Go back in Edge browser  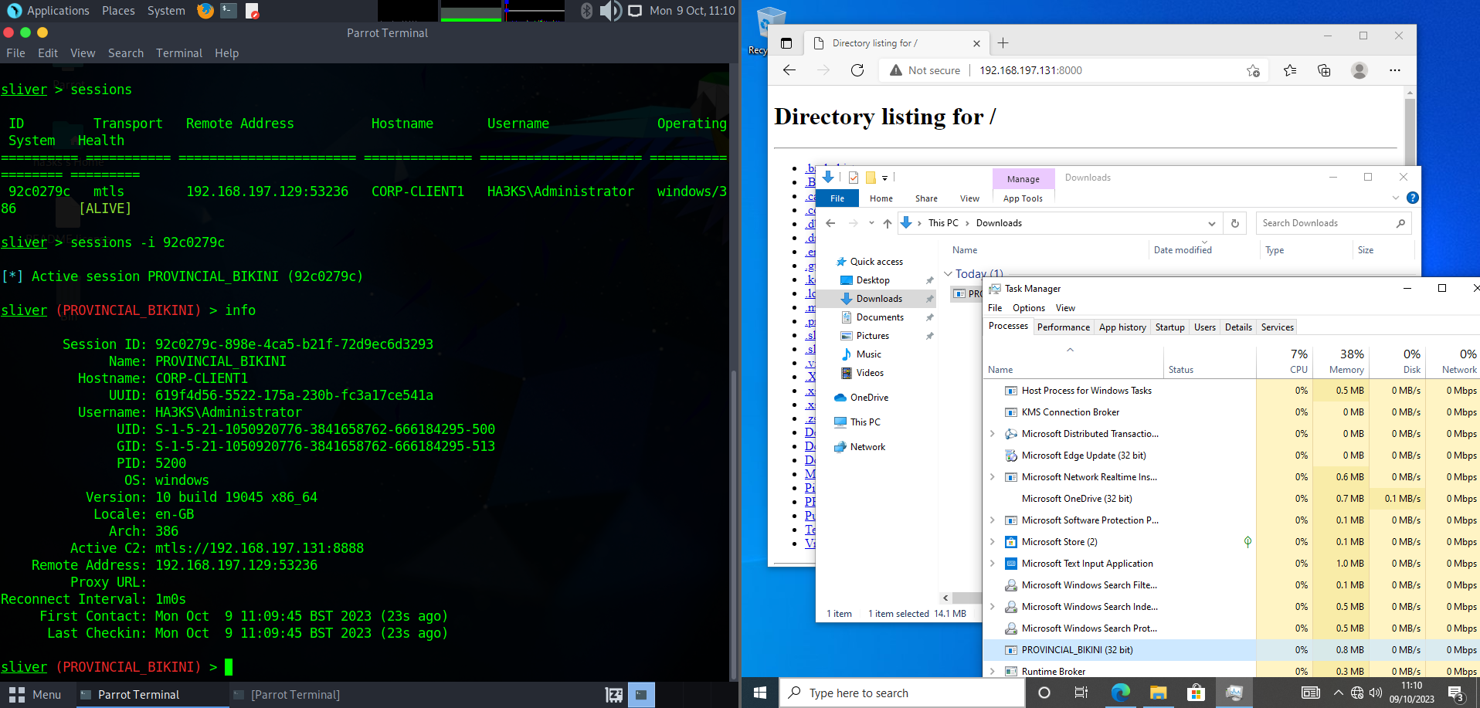point(789,70)
